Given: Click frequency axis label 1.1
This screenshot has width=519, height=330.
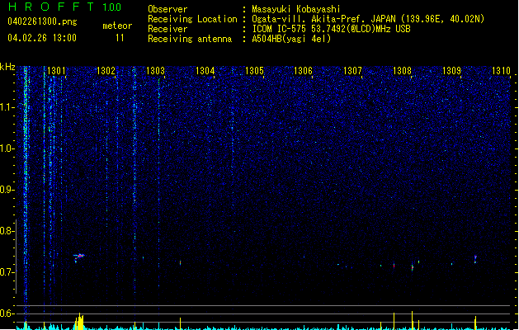Looking at the screenshot, I should (x=7, y=107).
